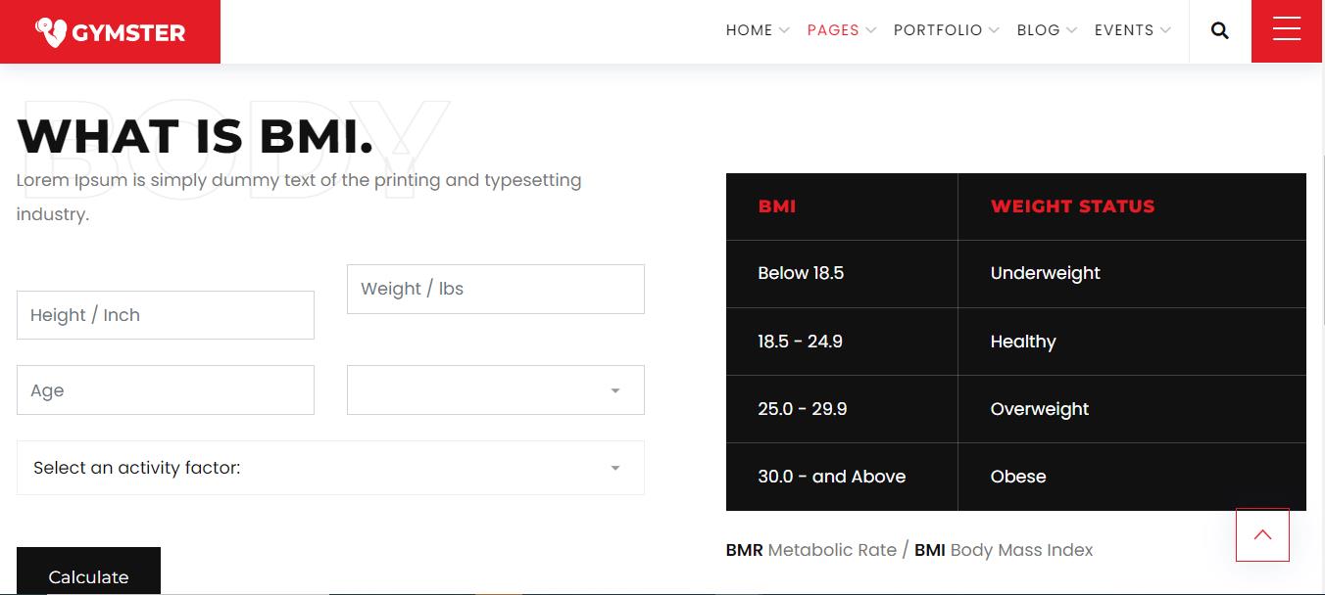Screen dimensions: 1325x595
Task: Click the Gymster brand text
Action: click(128, 33)
